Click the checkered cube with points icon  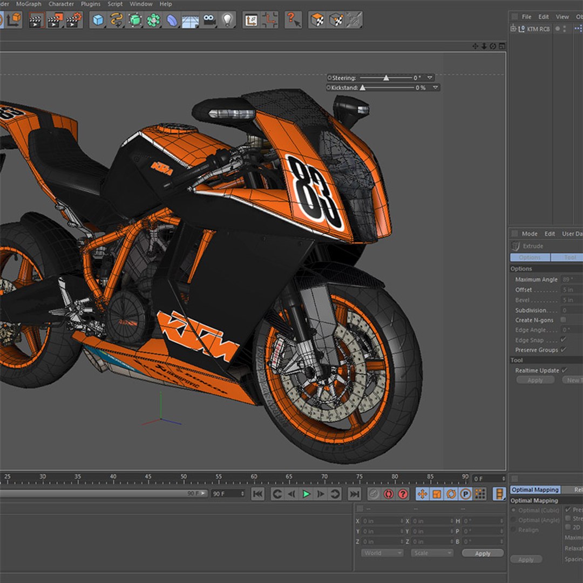[x=336, y=20]
